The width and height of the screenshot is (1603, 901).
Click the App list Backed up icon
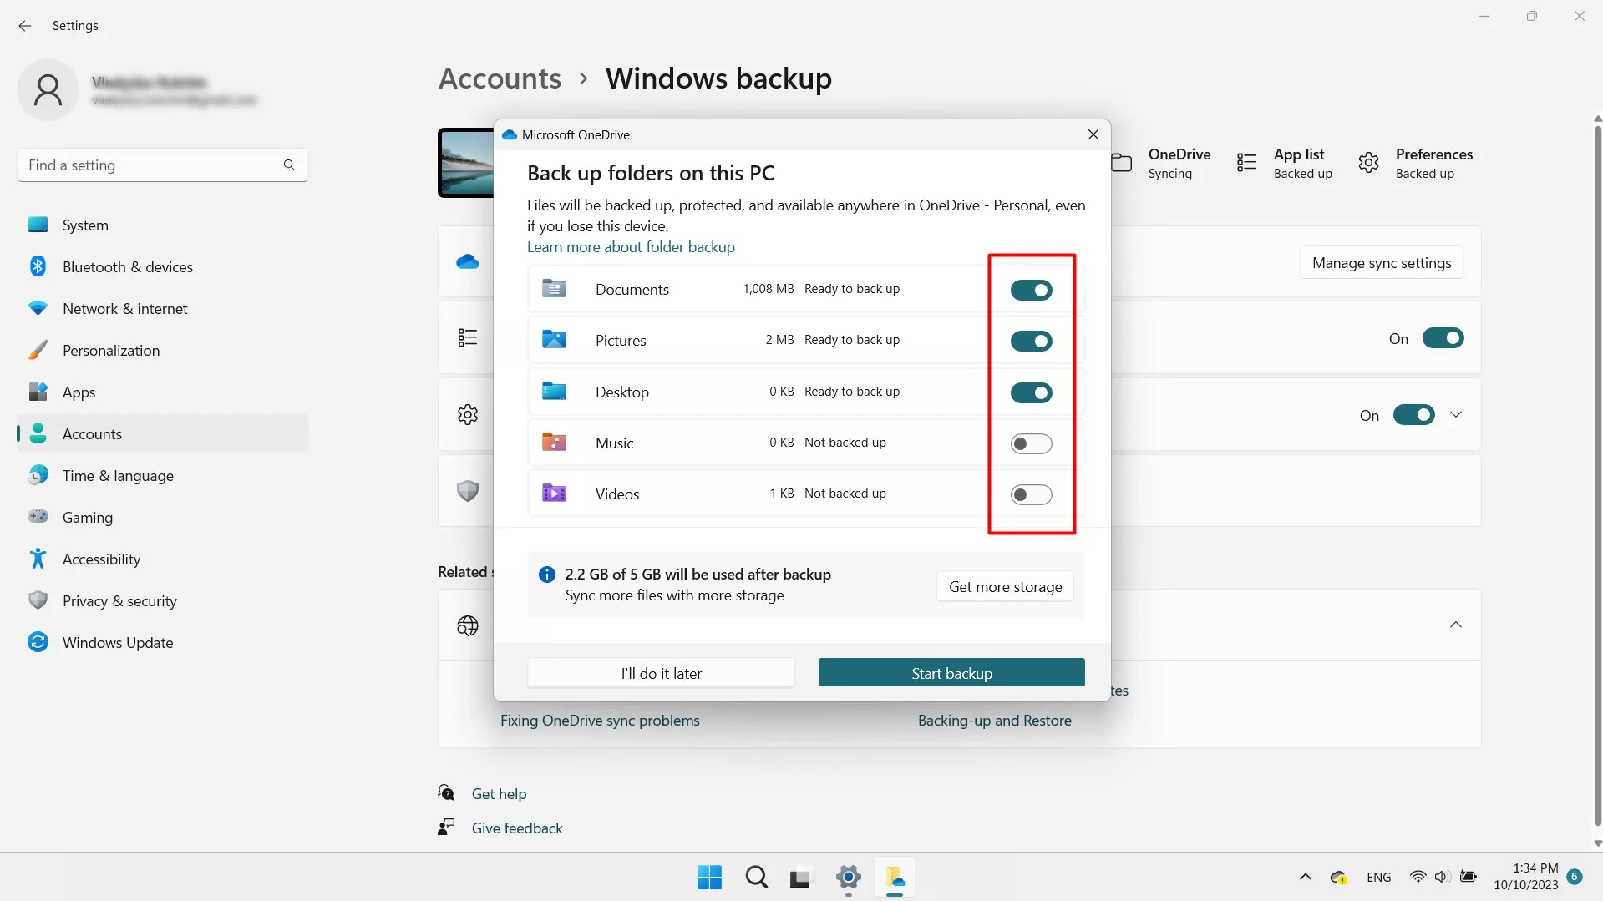point(1246,163)
